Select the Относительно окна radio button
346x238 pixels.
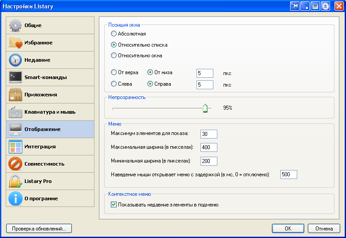[x=114, y=56]
